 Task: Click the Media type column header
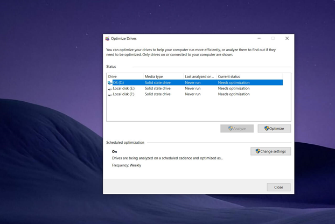(x=163, y=76)
